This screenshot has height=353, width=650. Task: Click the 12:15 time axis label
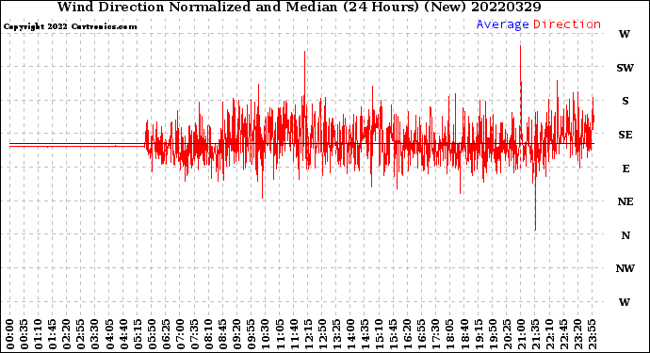tap(308, 335)
